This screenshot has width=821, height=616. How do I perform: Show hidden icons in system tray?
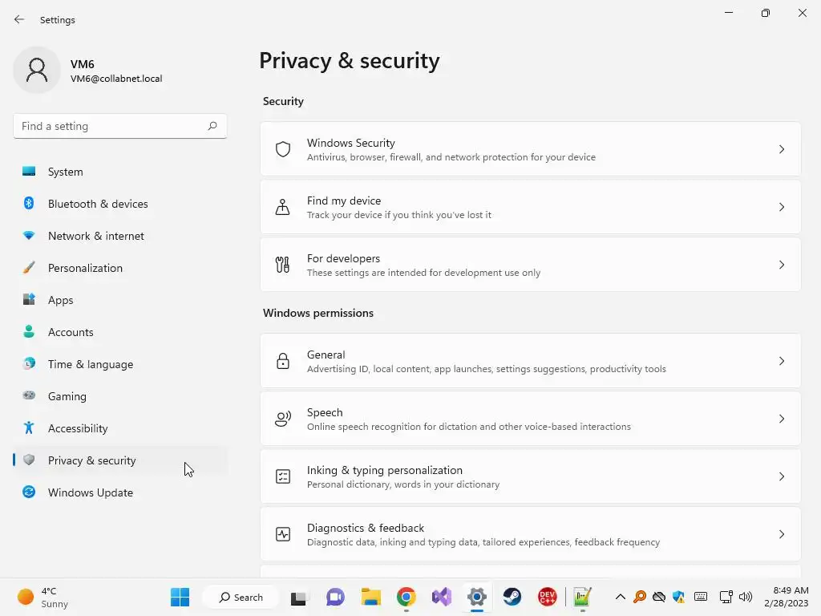tap(620, 597)
